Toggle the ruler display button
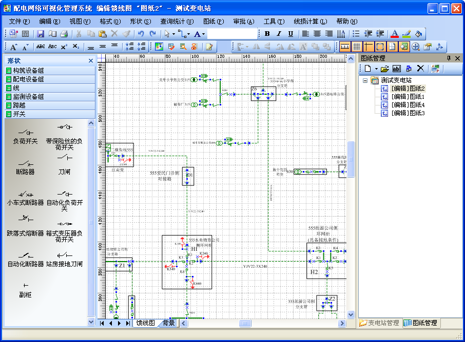Screen dimensions: 465x342 [x=345, y=47]
